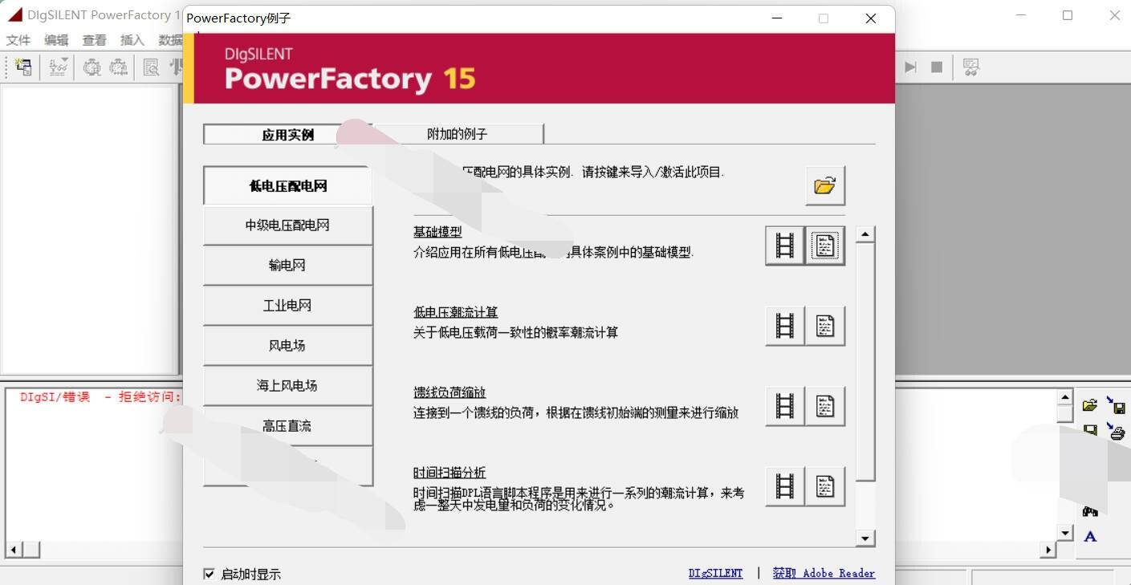The image size is (1131, 585).
Task: Open the 馈线负荷缩放 document icon
Action: tap(825, 406)
